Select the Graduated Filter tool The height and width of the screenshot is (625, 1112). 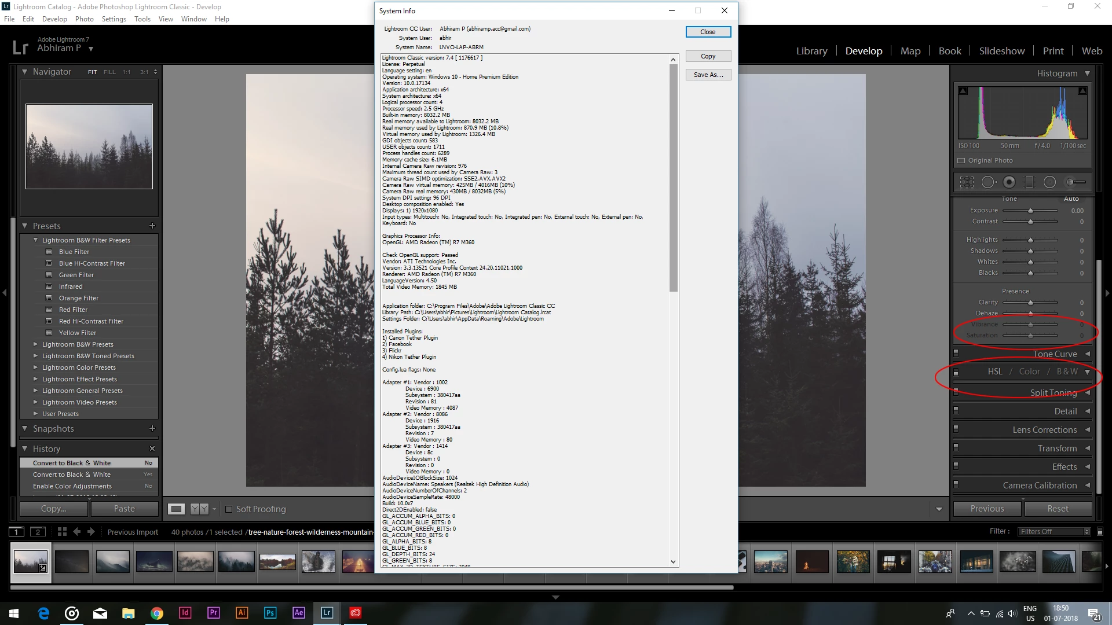(1029, 182)
